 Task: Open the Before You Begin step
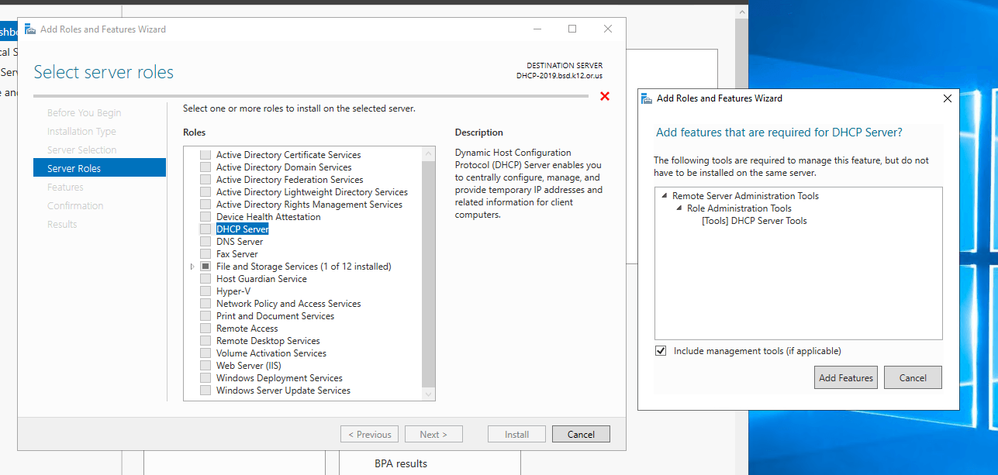84,113
